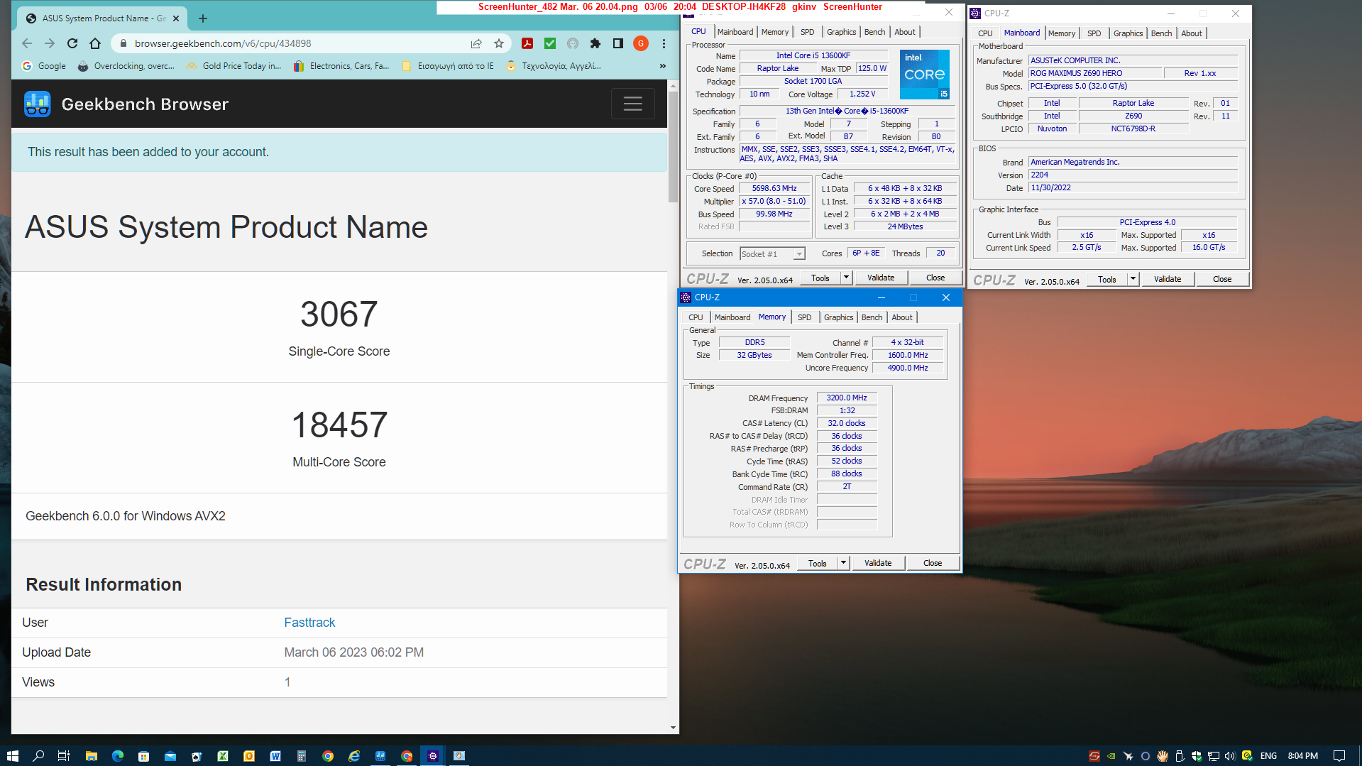The width and height of the screenshot is (1362, 766).
Task: Click the Single-Core score 3067
Action: 339,314
